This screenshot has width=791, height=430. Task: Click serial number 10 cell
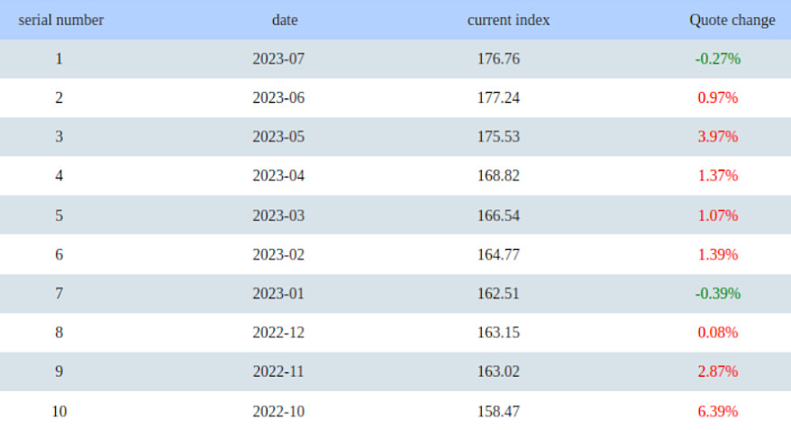(x=59, y=411)
